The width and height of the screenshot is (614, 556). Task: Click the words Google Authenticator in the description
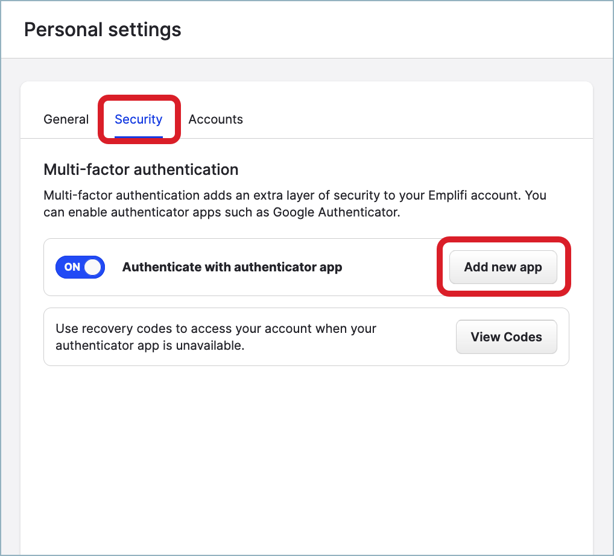pyautogui.click(x=336, y=212)
